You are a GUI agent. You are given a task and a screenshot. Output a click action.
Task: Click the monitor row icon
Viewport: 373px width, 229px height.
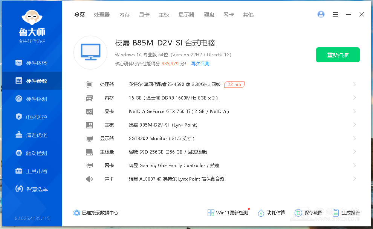click(x=89, y=139)
